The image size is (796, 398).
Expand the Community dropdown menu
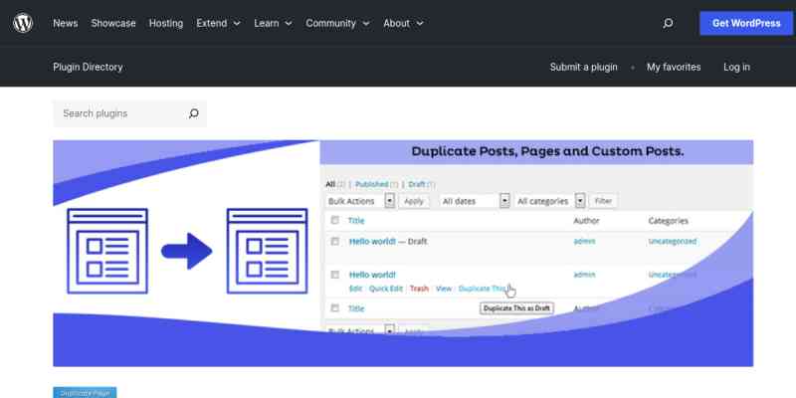(x=337, y=23)
